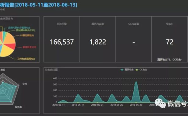The width and height of the screenshot is (188, 116).
Task: Click the 总访问量 card title
Action: point(62,24)
